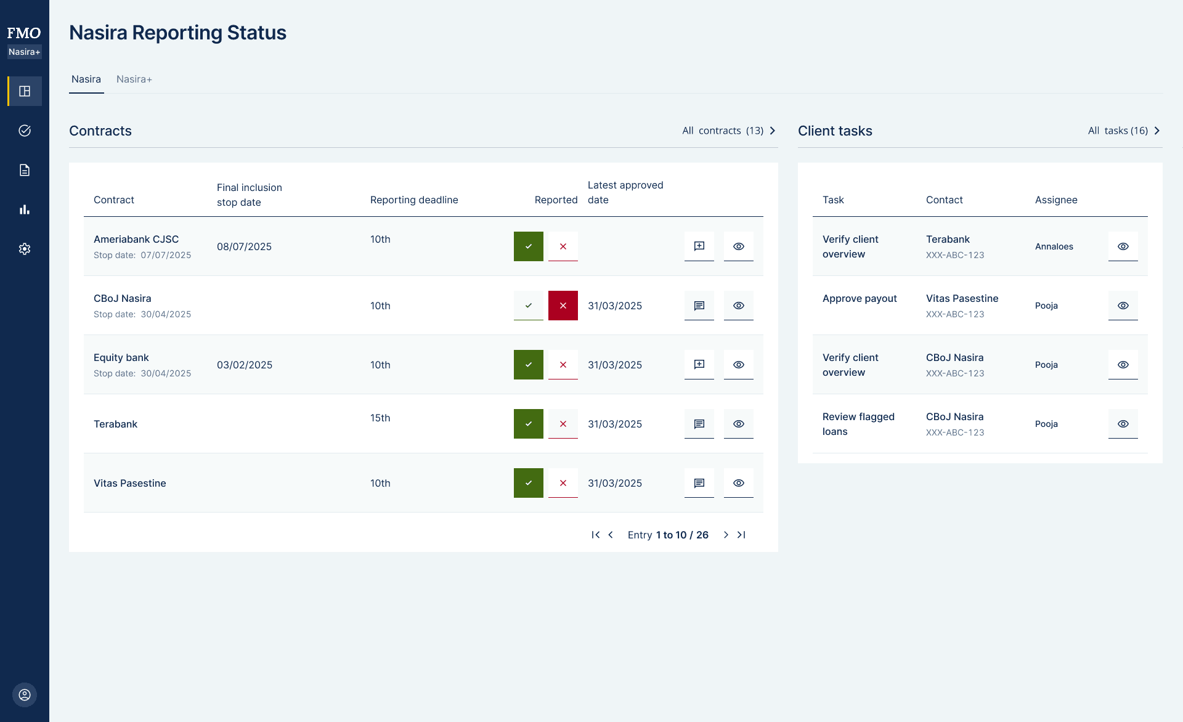Screen dimensions: 1183x722
Task: Open the bar chart analytics sidebar icon
Action: point(25,209)
